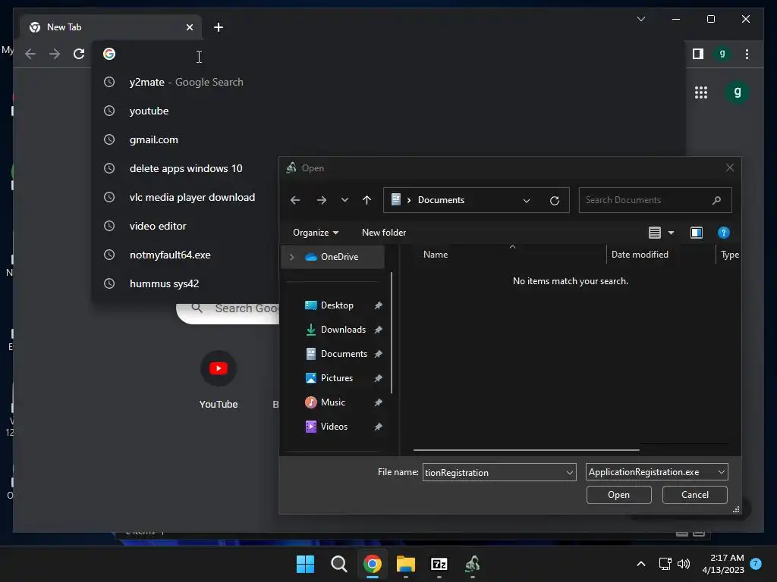Expand the OneDrive tree node
Viewport: 777px width, 582px height.
coord(292,257)
